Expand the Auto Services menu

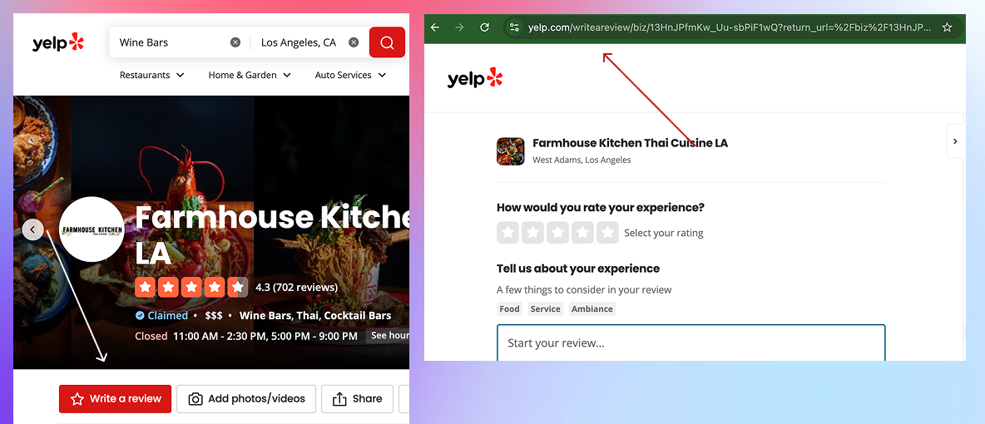[350, 75]
